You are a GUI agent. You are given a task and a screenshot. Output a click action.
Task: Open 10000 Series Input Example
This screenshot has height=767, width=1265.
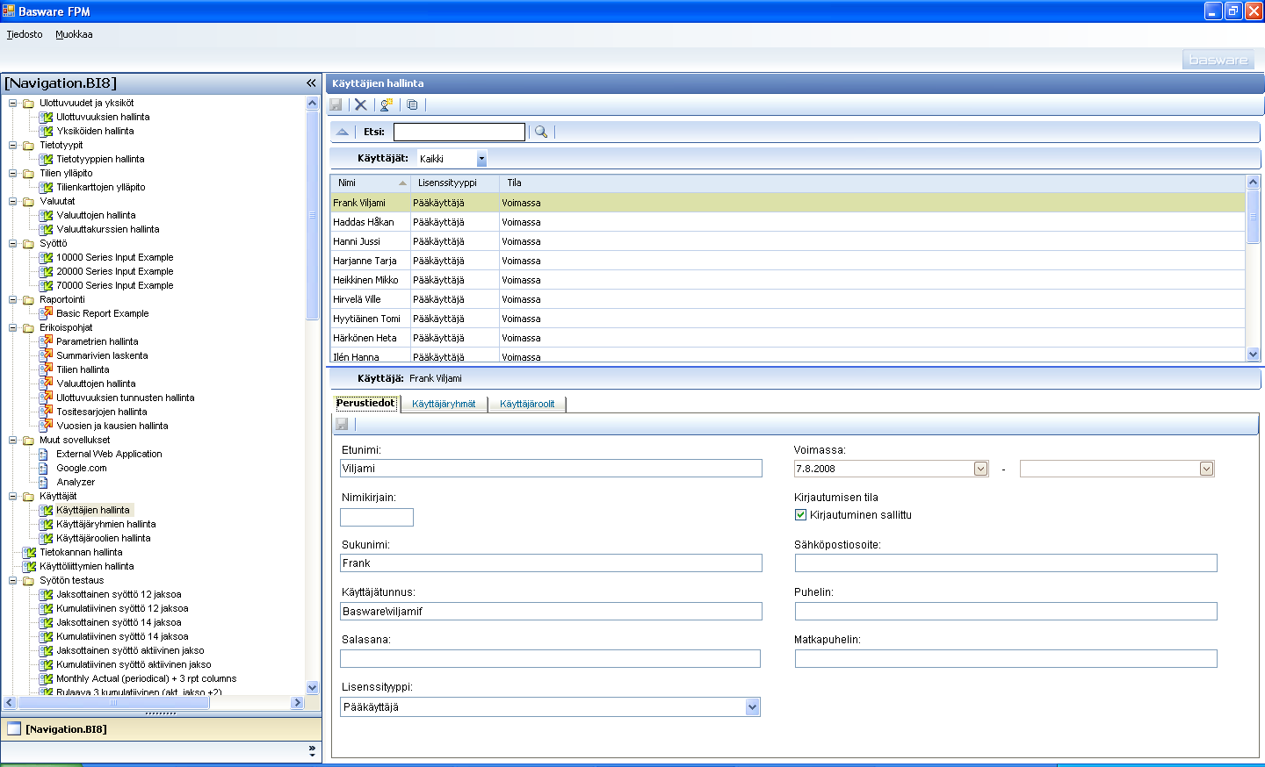coord(115,257)
